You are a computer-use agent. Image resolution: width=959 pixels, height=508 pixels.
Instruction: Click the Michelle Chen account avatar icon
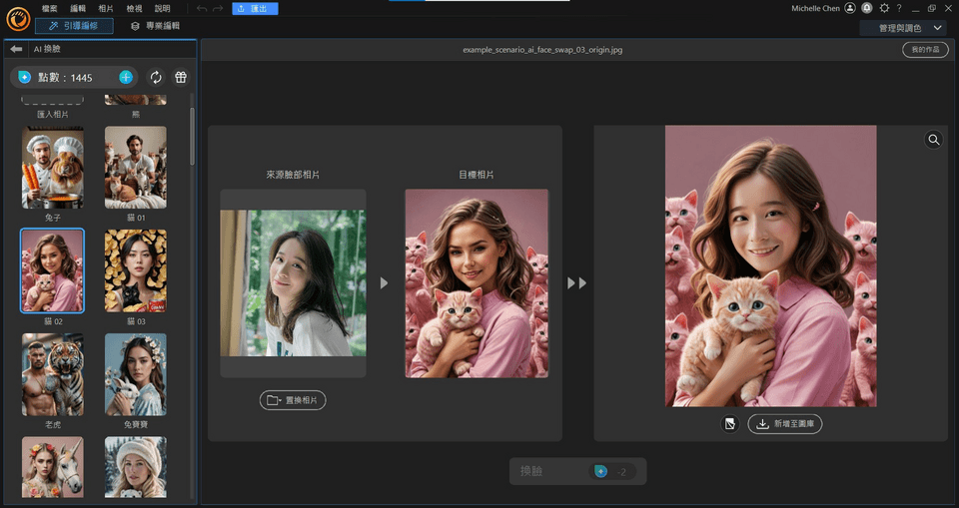point(850,8)
